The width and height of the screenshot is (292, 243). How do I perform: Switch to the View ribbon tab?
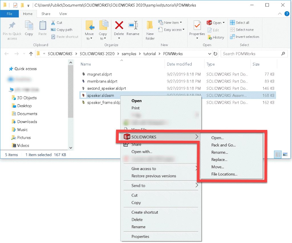(63, 14)
